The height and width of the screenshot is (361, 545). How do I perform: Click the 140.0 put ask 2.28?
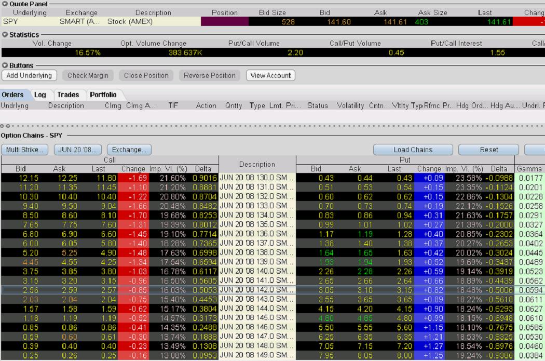pos(365,272)
